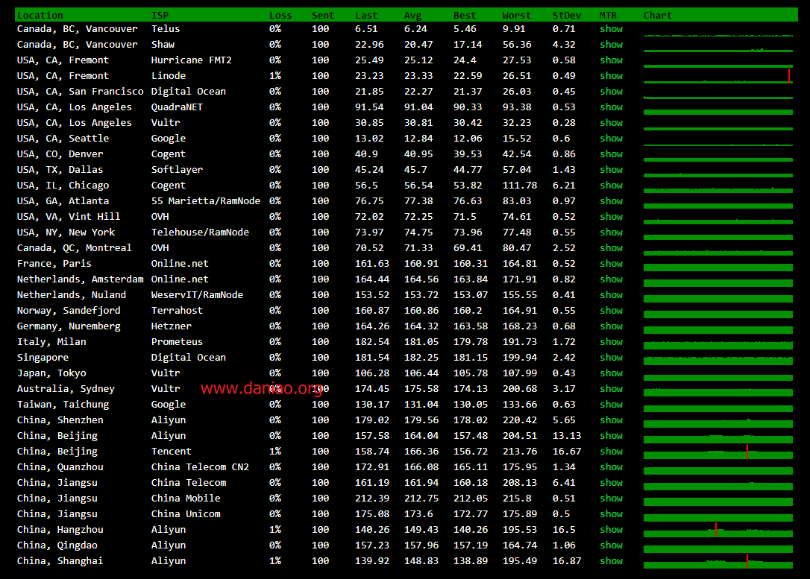
Task: Select the 'Hurricane FMT2' ISP cell
Action: (x=191, y=60)
